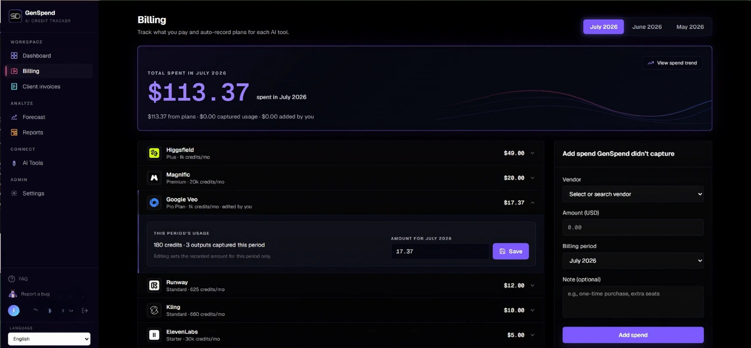Click the logout arrow icon

85,311
